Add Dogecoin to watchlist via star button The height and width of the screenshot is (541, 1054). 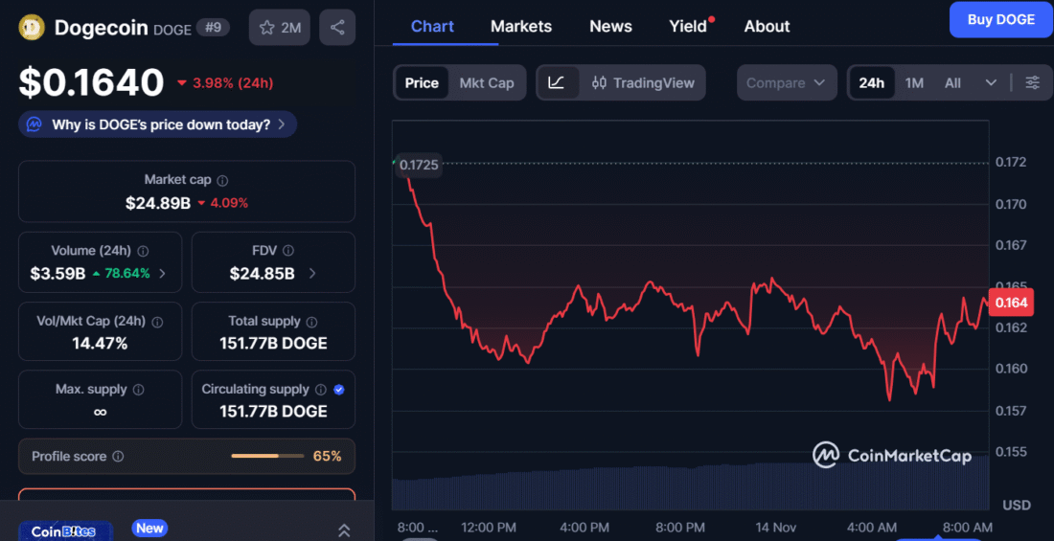pyautogui.click(x=280, y=28)
